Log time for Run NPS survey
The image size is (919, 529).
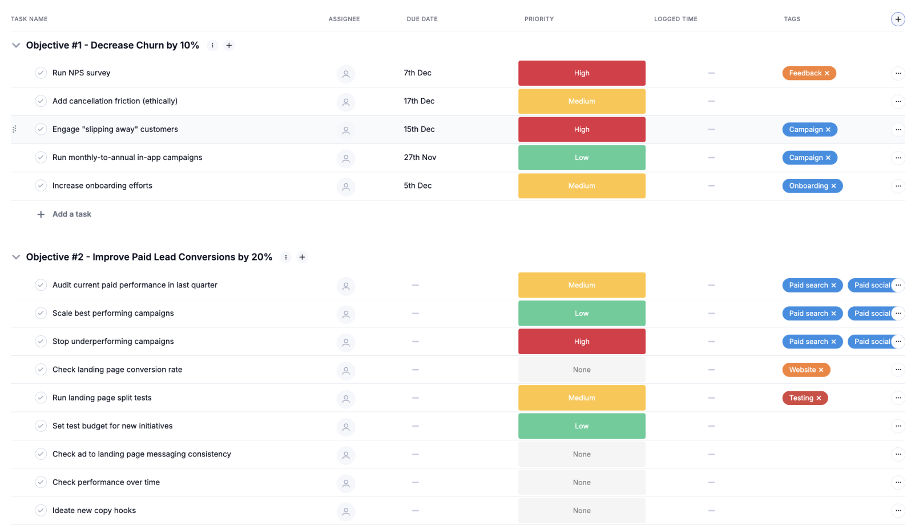(x=711, y=73)
